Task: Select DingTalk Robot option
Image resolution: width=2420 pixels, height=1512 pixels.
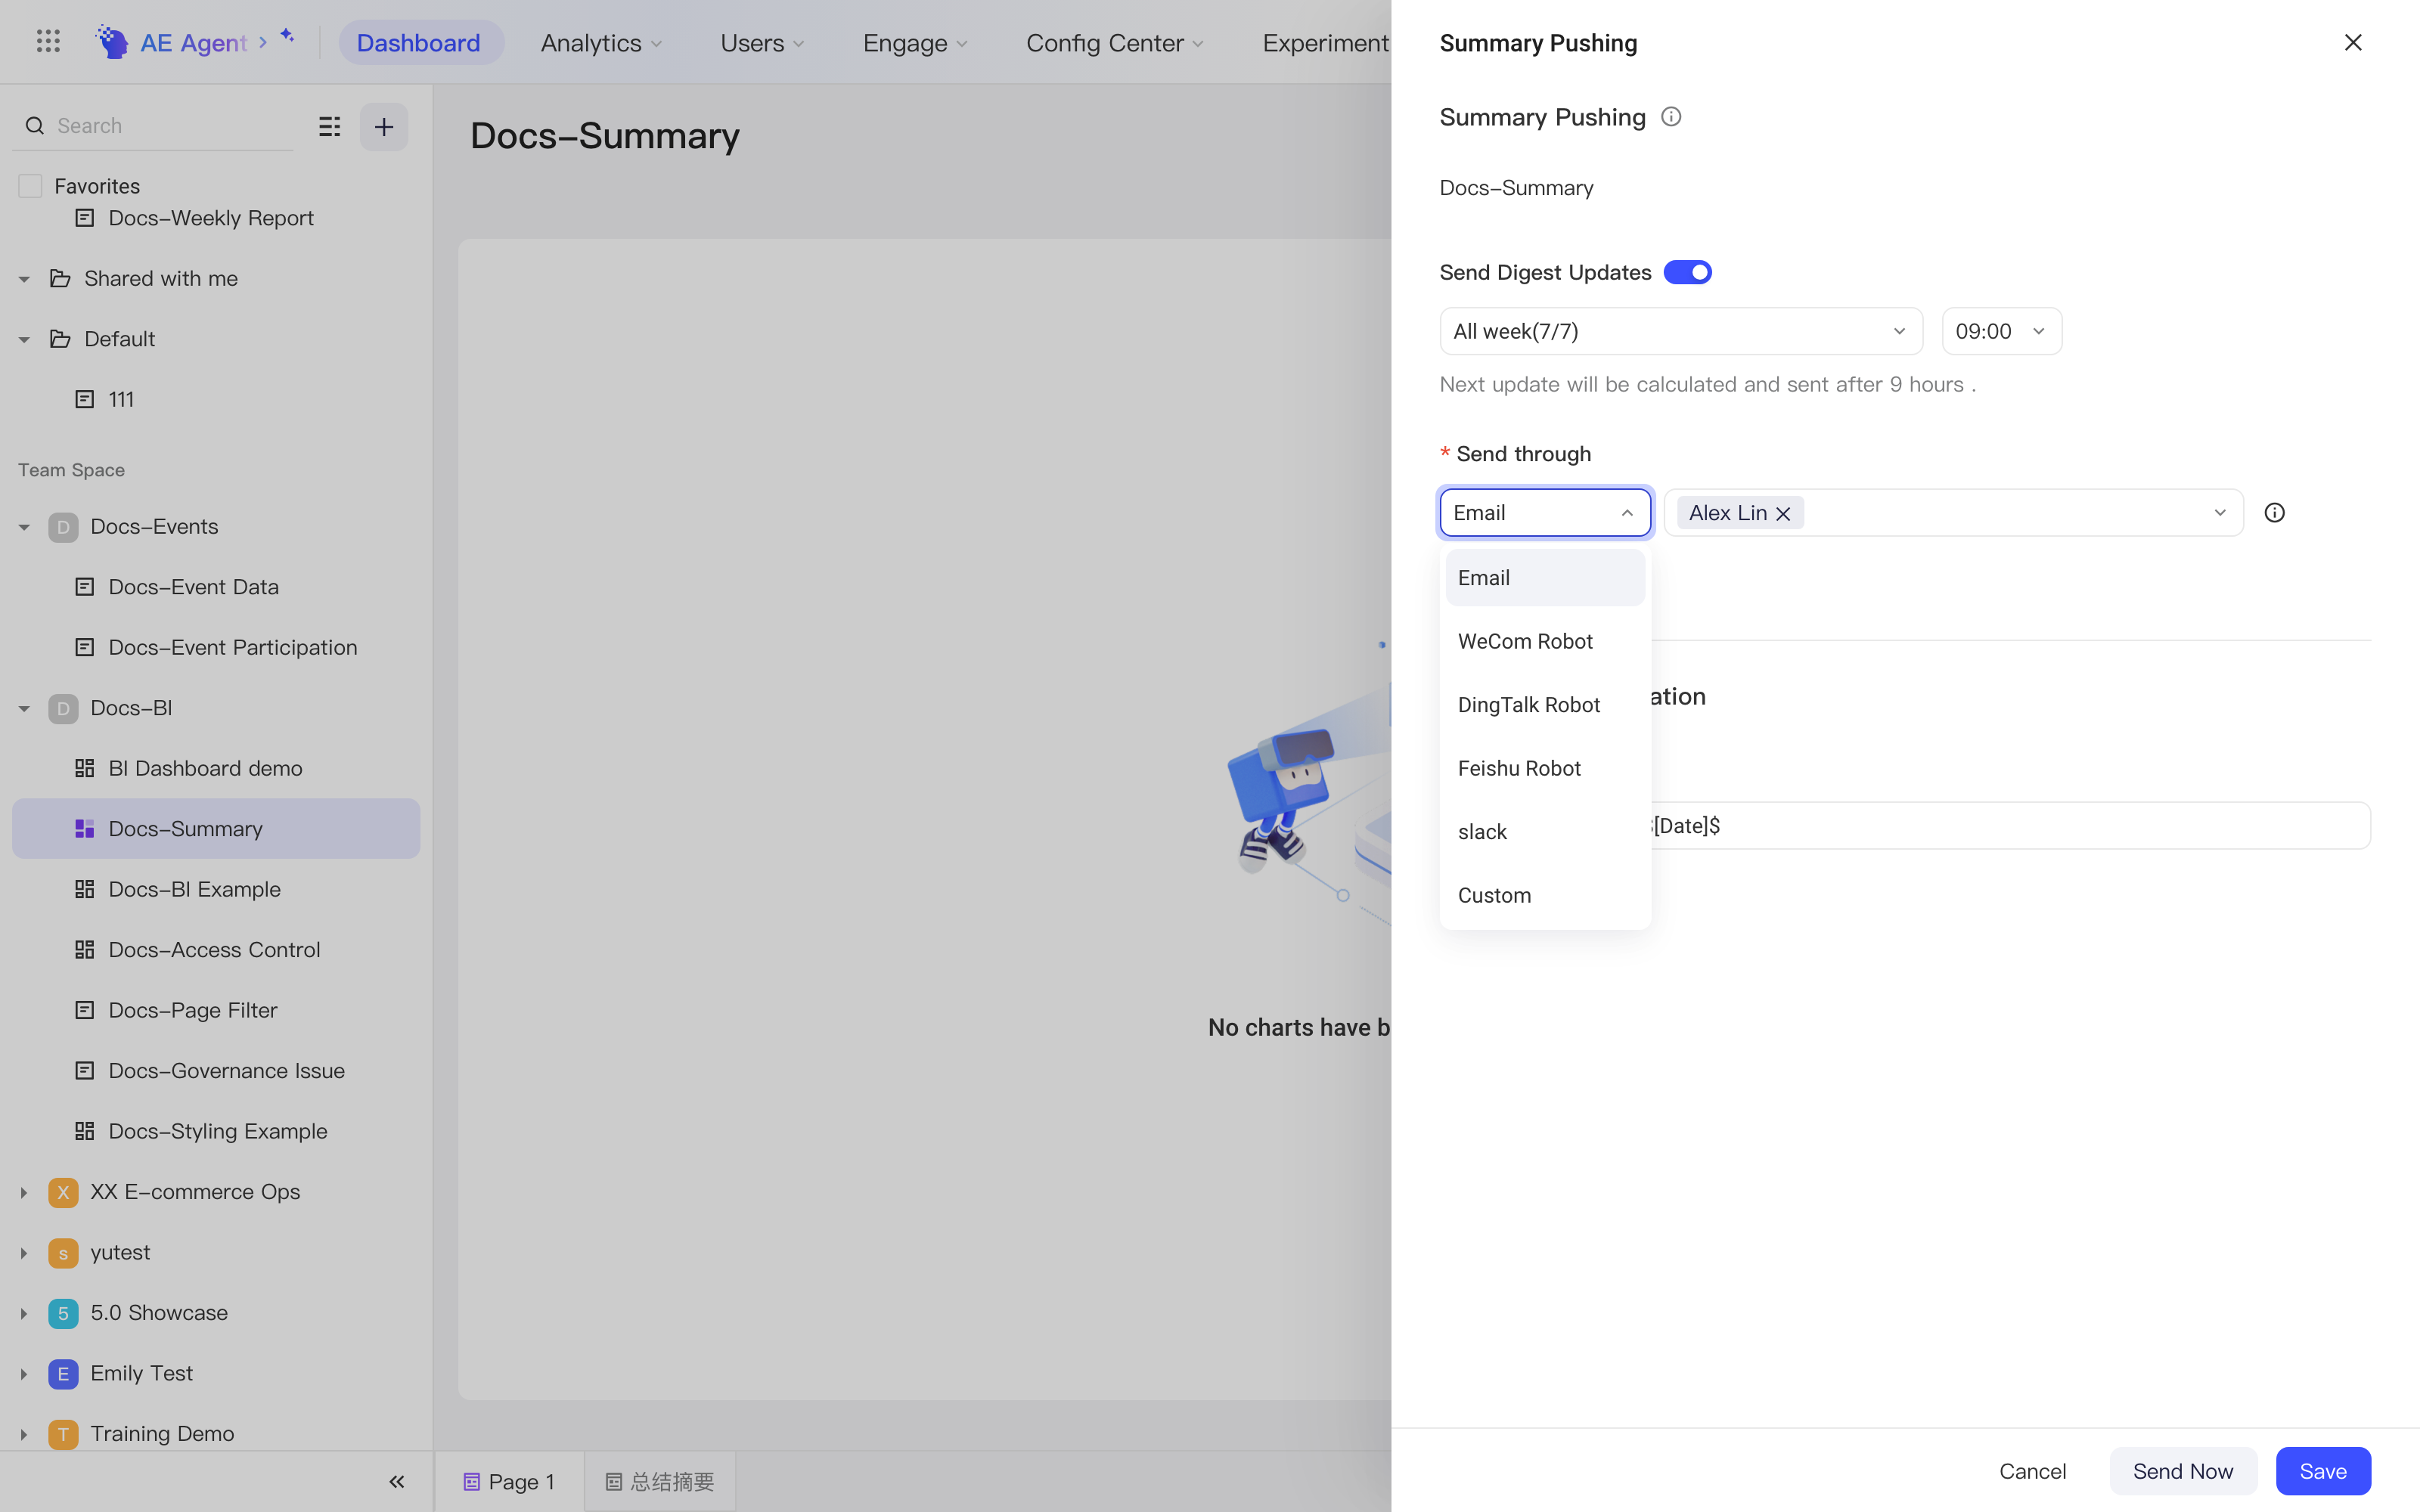Action: pos(1545,705)
